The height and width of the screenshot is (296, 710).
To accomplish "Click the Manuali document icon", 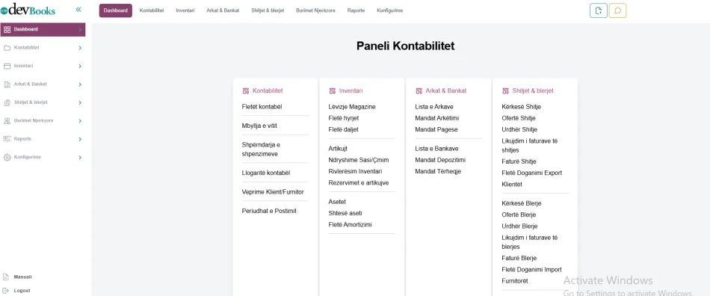I will [x=6, y=277].
